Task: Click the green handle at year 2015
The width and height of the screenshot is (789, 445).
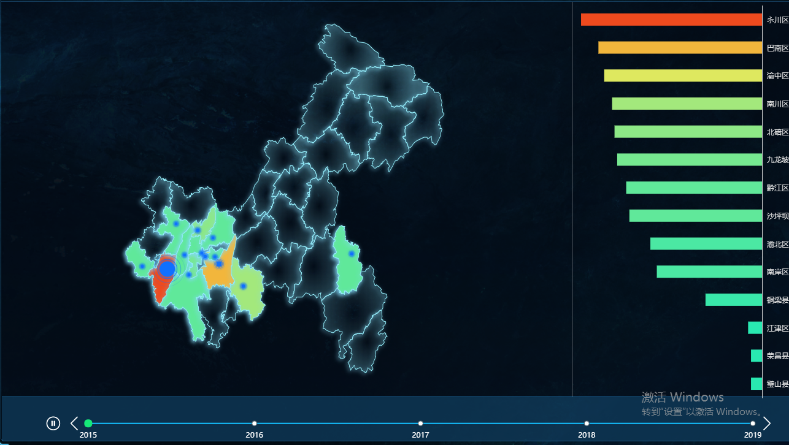Action: pos(88,423)
